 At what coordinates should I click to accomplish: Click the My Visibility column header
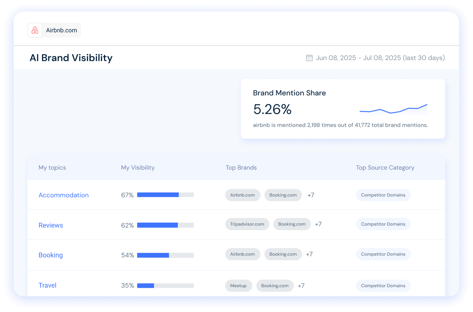138,168
